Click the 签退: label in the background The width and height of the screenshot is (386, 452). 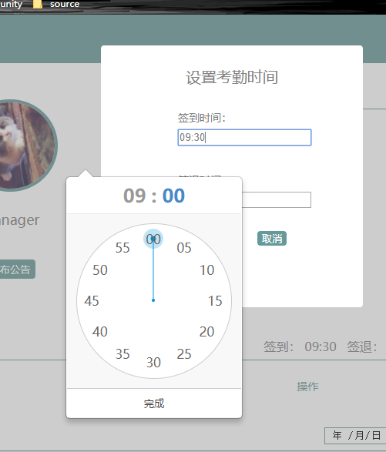pyautogui.click(x=362, y=347)
